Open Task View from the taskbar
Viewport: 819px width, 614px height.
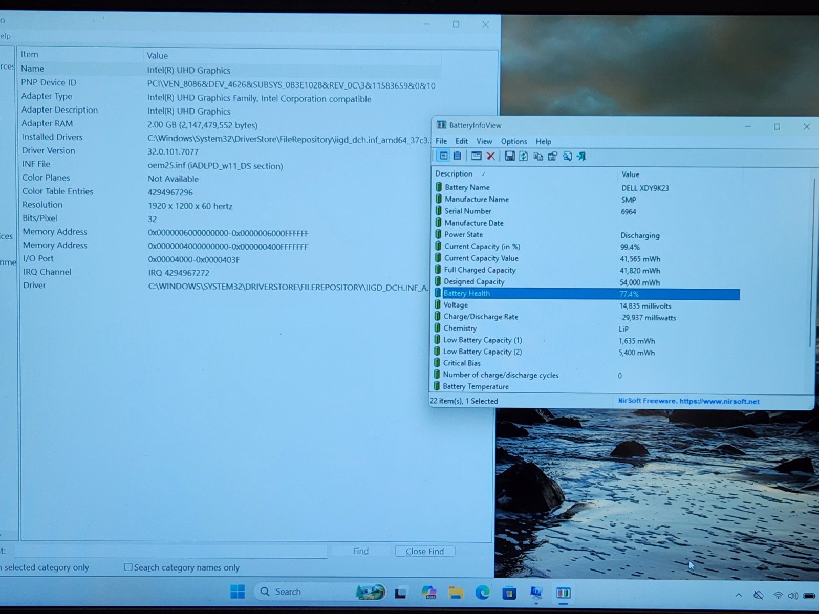[401, 593]
